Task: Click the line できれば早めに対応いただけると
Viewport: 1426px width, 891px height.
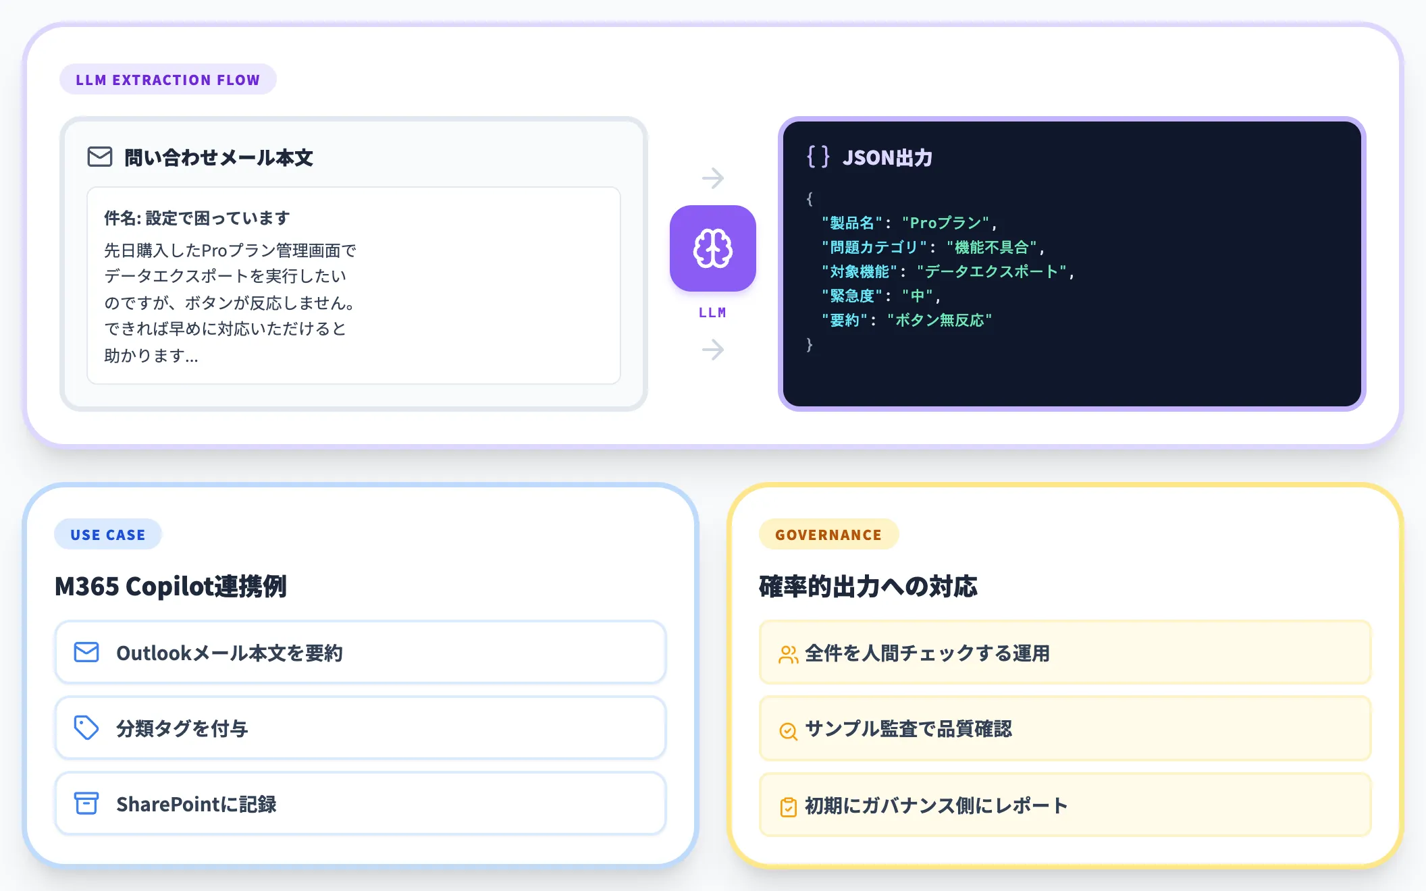Action: pos(226,329)
